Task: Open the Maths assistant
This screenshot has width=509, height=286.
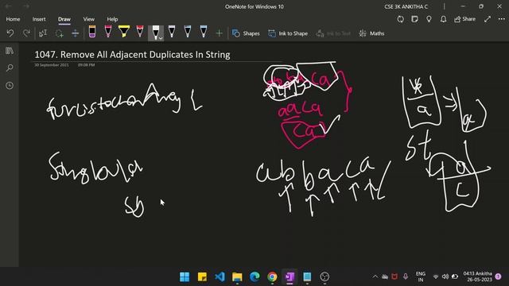Action: [x=371, y=33]
